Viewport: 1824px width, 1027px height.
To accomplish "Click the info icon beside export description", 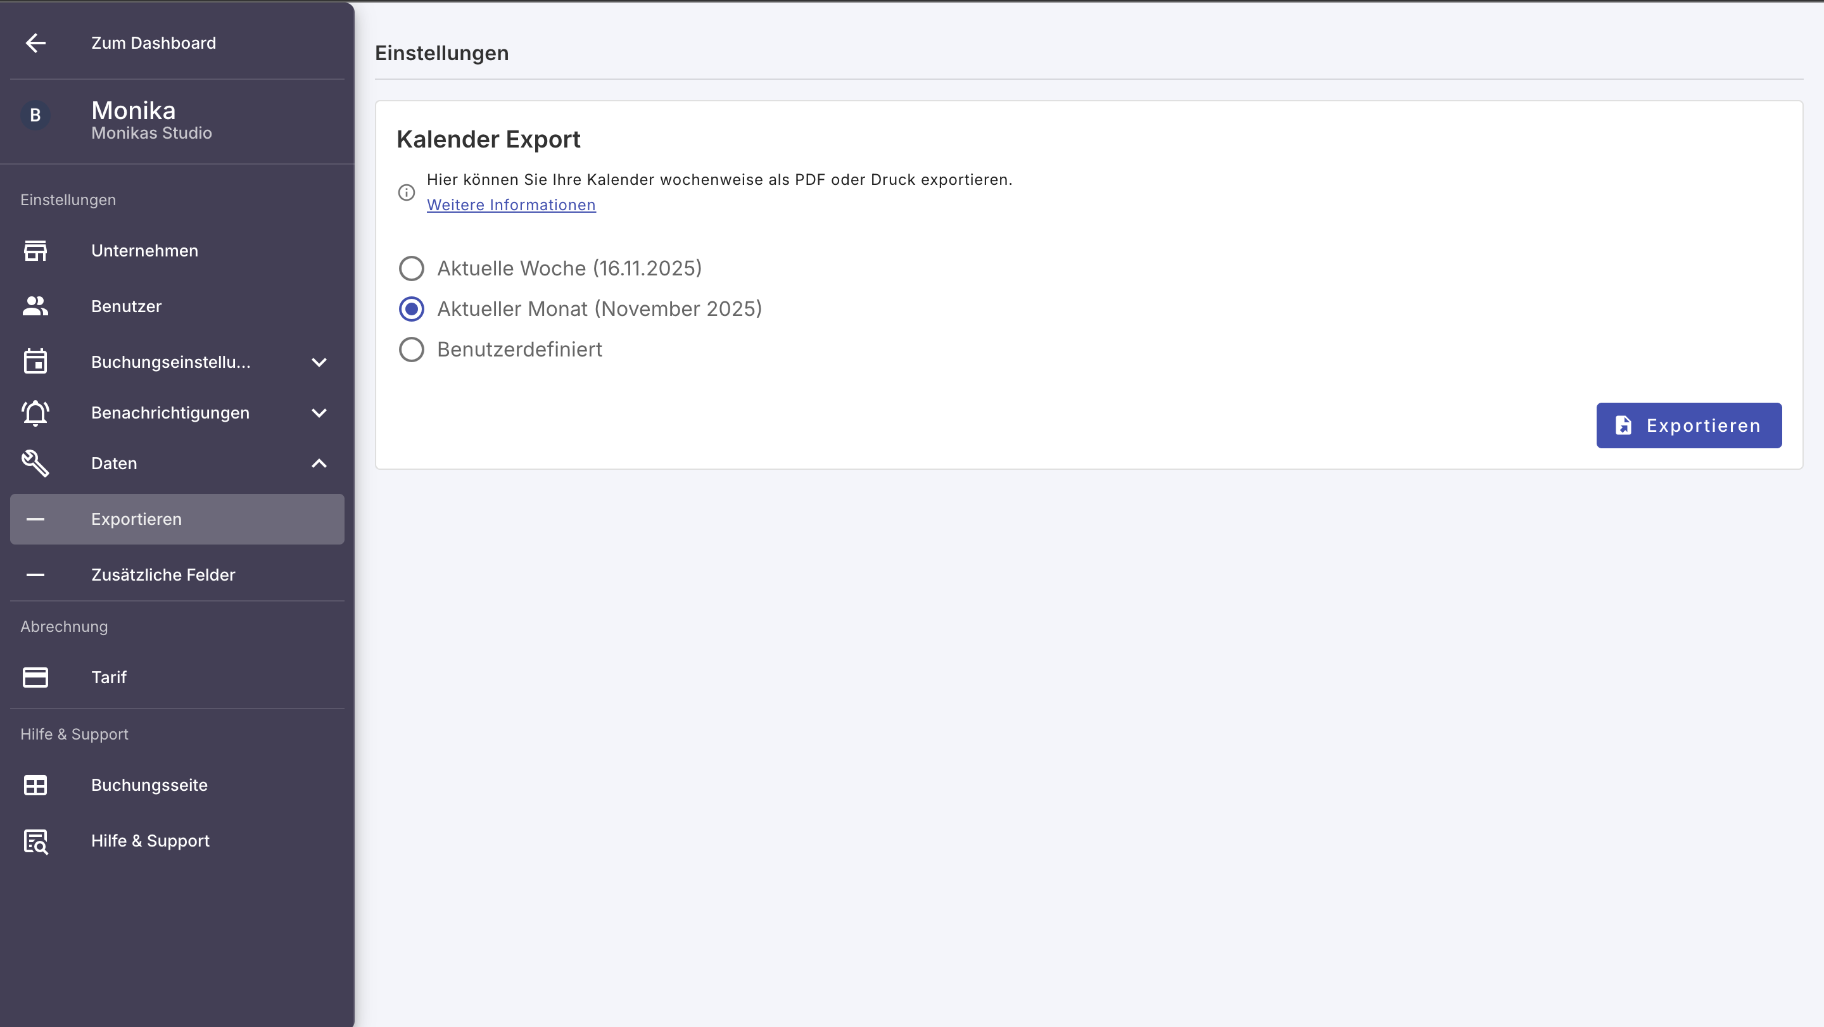I will tap(407, 192).
